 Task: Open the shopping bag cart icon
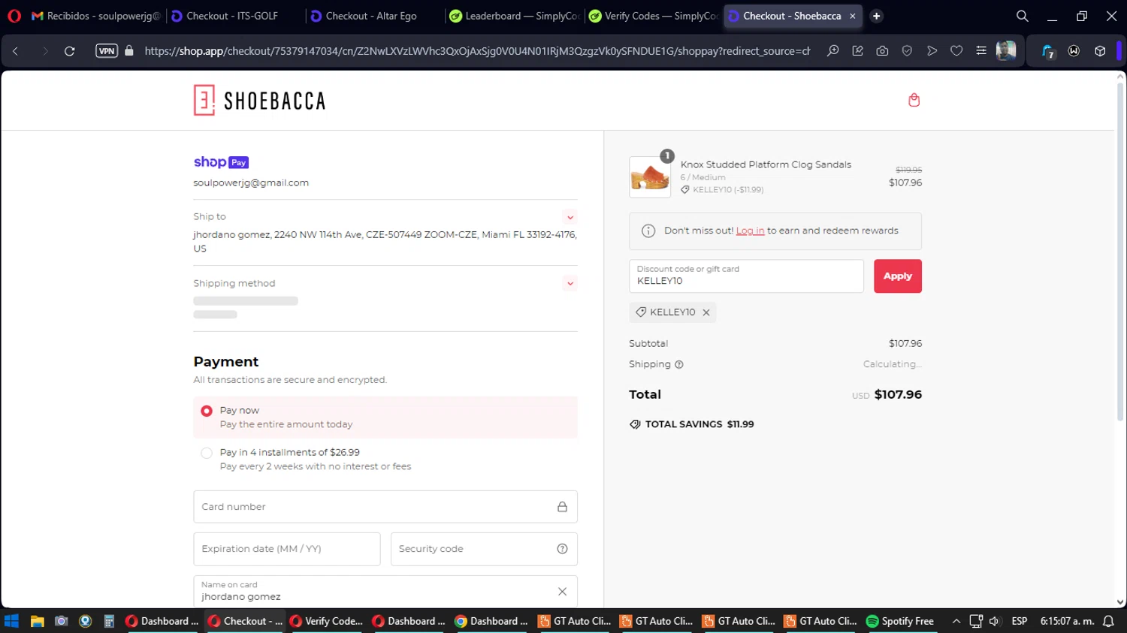point(914,100)
